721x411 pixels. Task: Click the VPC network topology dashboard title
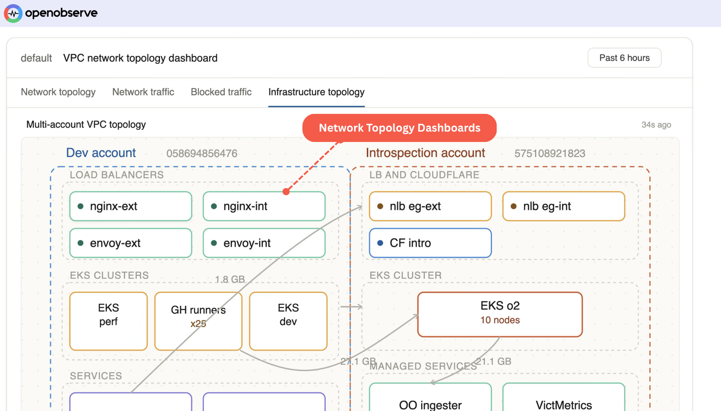[x=140, y=58]
